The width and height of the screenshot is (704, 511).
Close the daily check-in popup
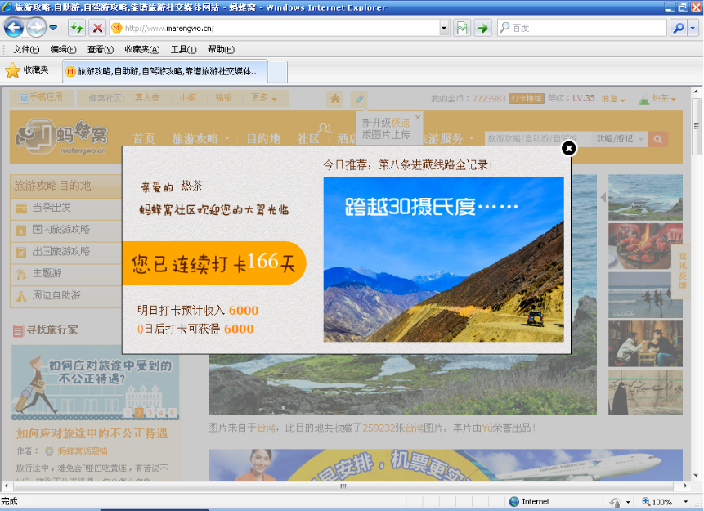569,148
